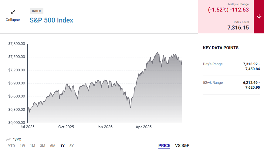Click the ^SPX legend label

coord(17,139)
